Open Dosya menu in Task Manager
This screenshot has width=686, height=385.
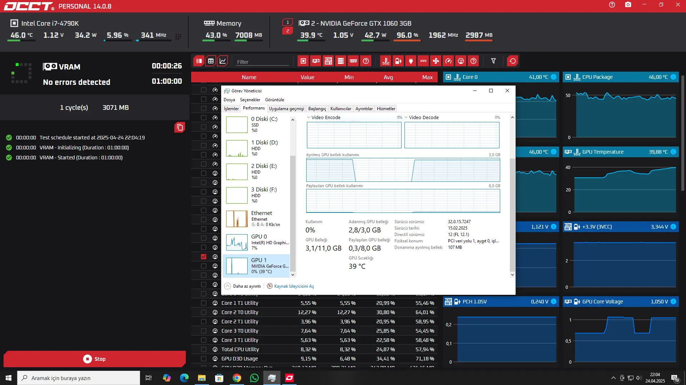[x=229, y=100]
